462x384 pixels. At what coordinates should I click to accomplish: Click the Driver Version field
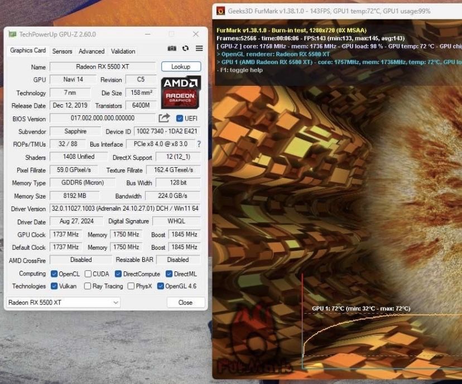tap(125, 208)
